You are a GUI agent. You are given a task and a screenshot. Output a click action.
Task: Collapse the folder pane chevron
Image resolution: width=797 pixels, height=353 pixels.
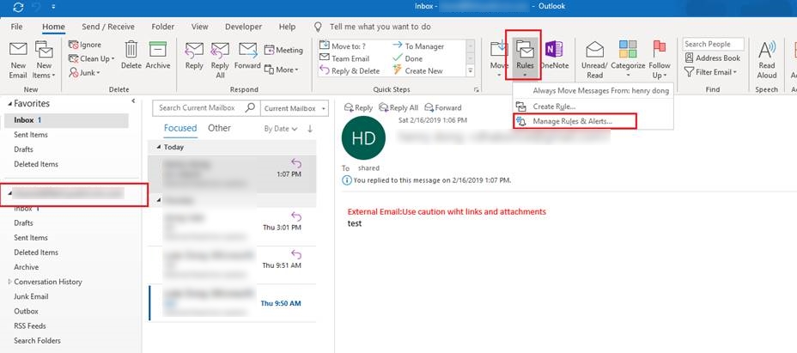pos(133,101)
